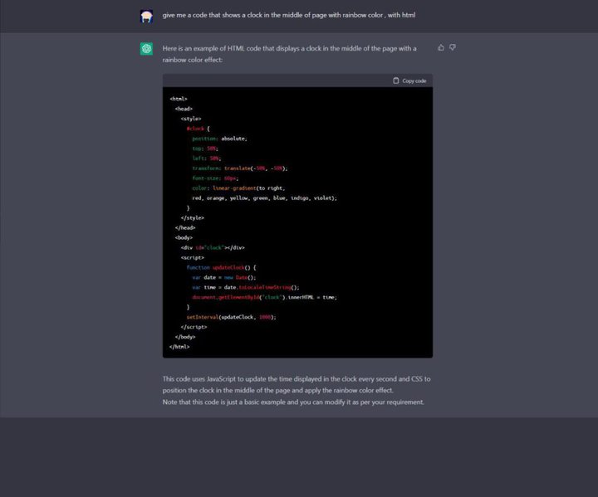Click the '<script>' opening tag line
The image size is (598, 497).
click(x=192, y=258)
